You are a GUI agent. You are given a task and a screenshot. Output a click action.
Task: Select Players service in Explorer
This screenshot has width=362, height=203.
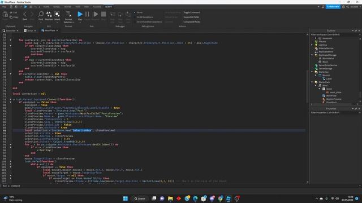click(x=322, y=42)
